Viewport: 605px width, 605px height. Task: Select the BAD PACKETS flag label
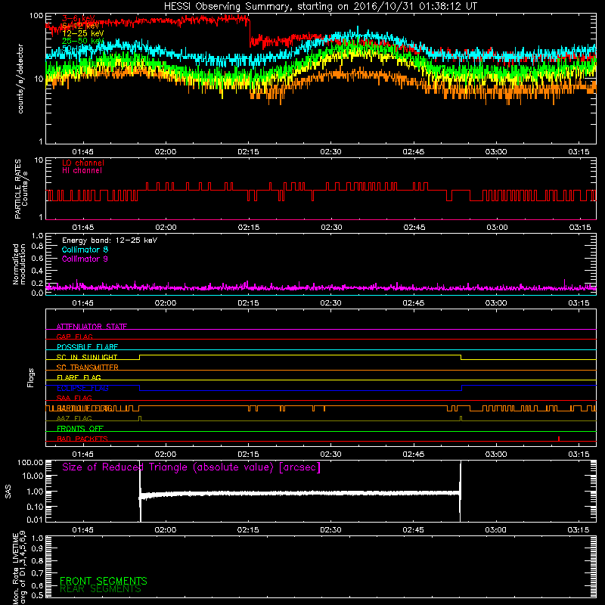coord(82,439)
